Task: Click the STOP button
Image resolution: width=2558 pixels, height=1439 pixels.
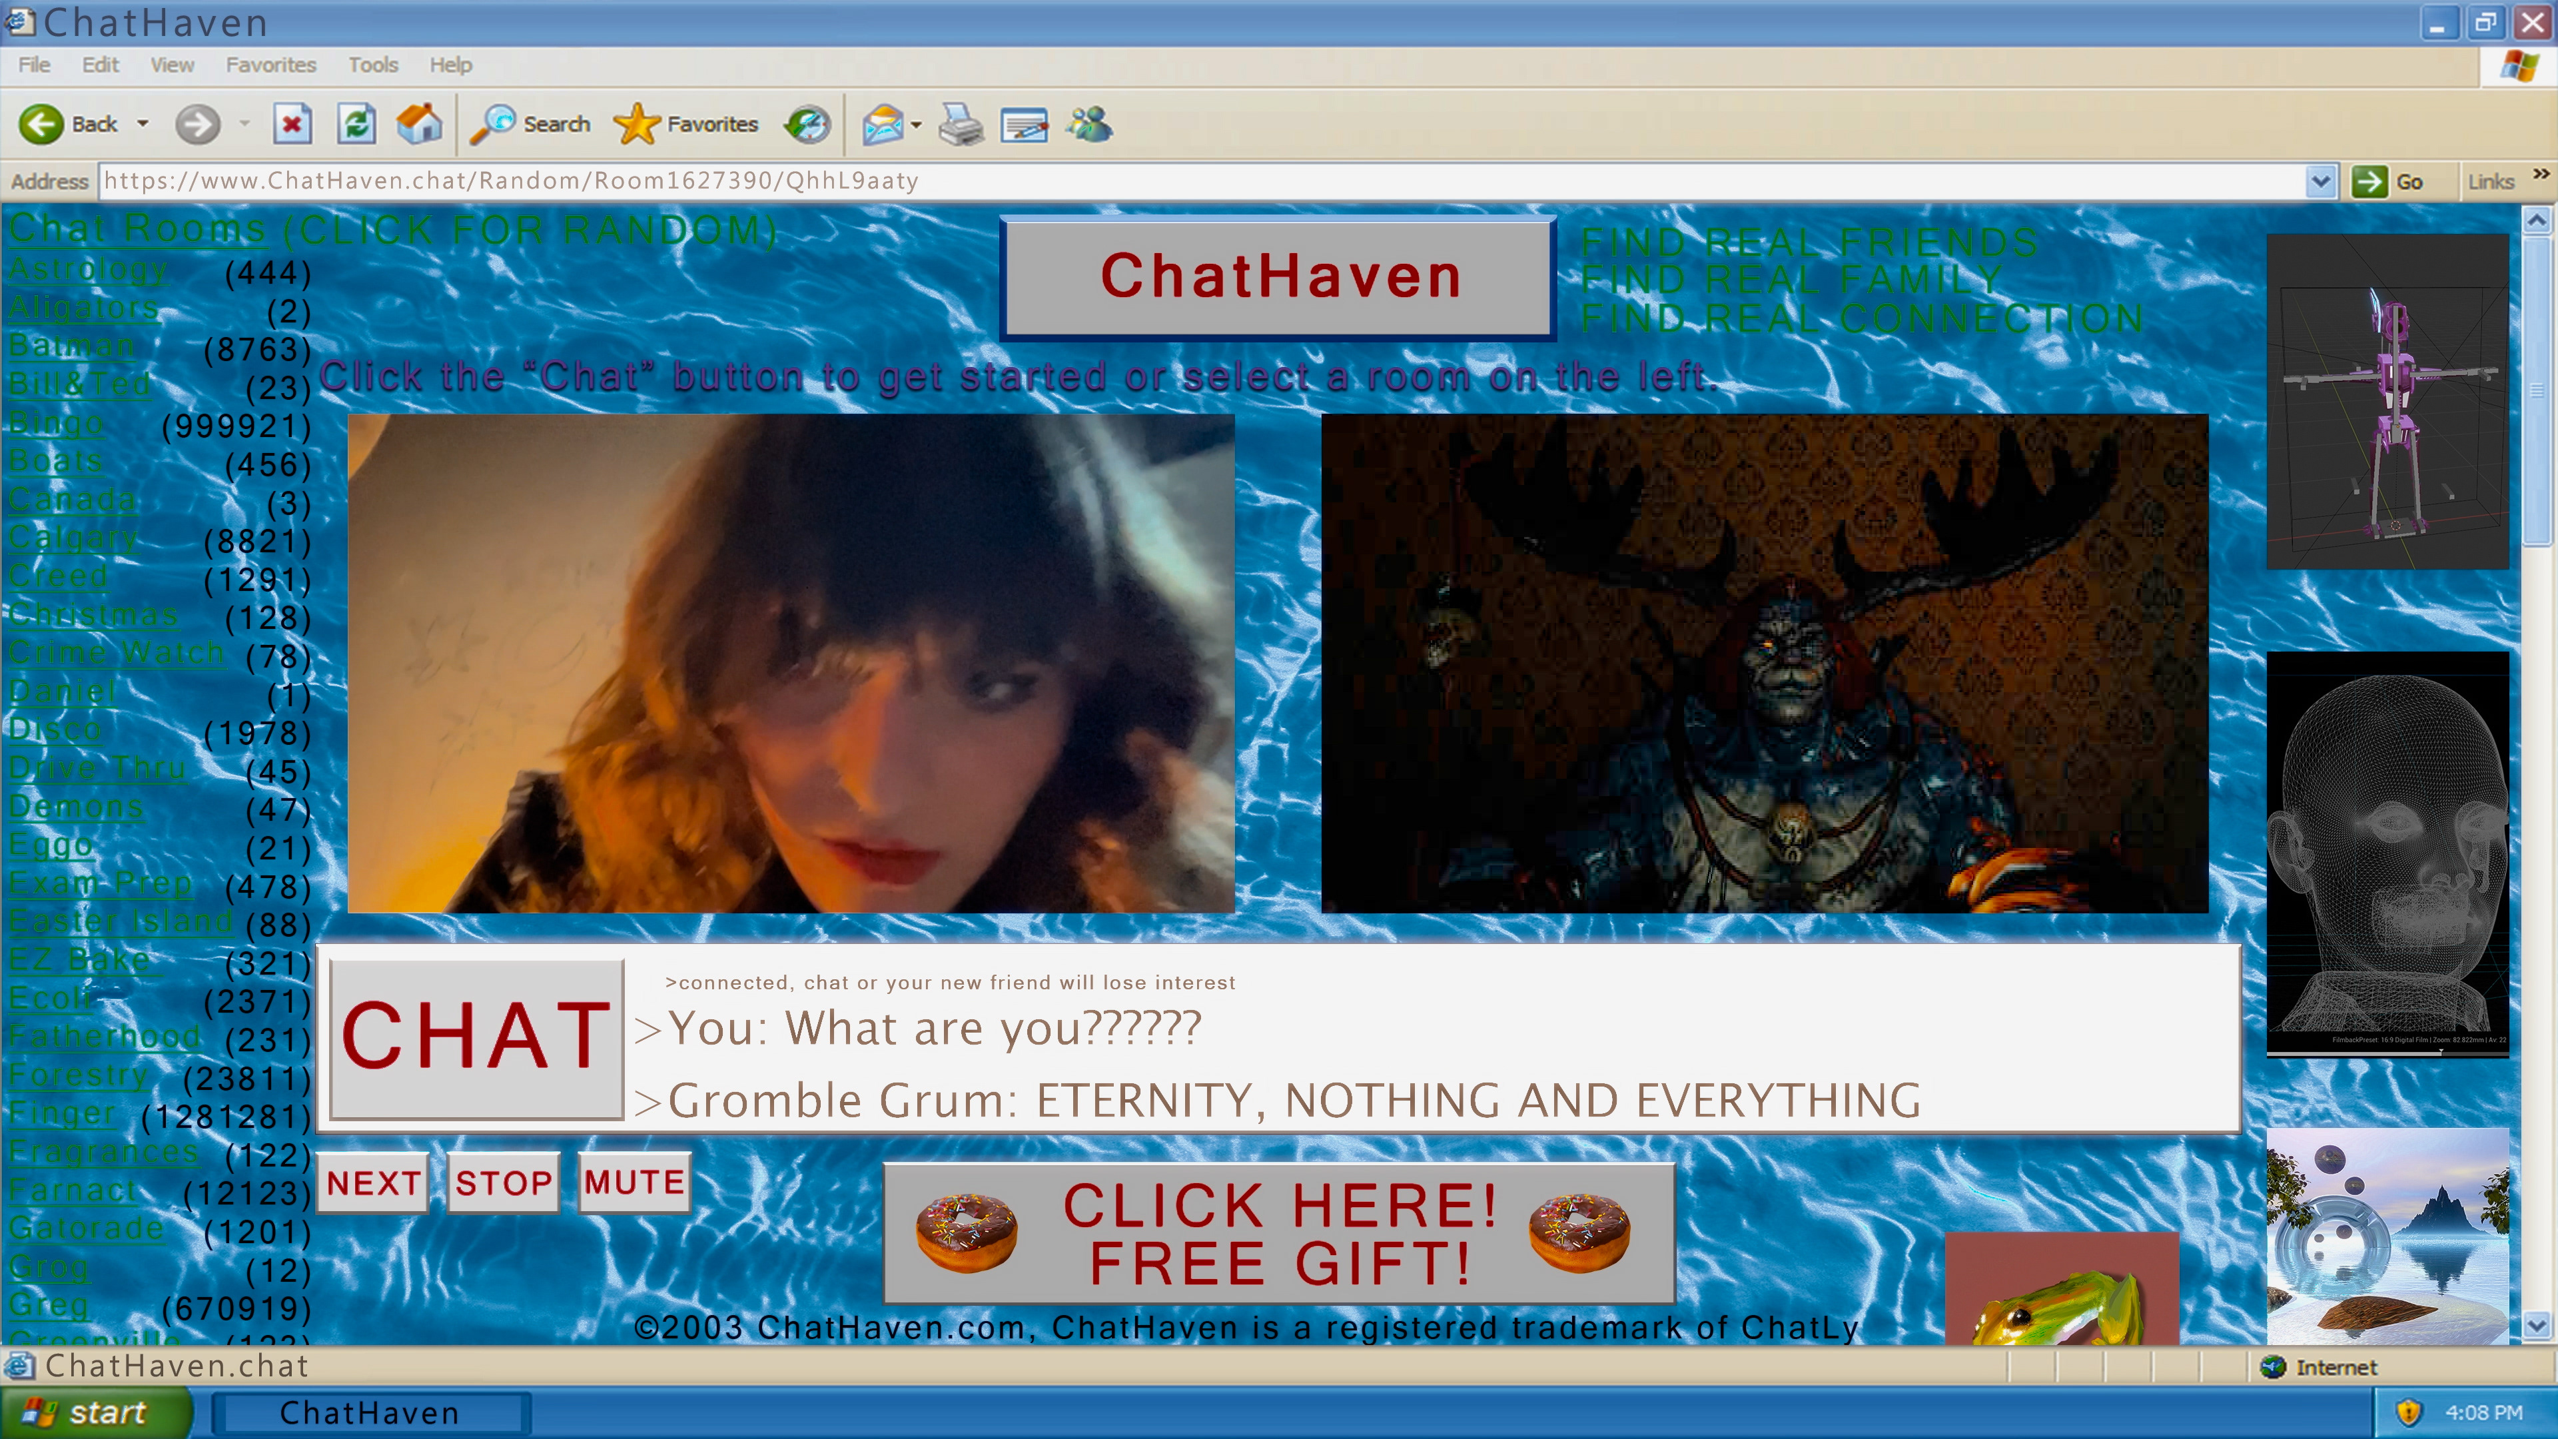Action: coord(504,1182)
